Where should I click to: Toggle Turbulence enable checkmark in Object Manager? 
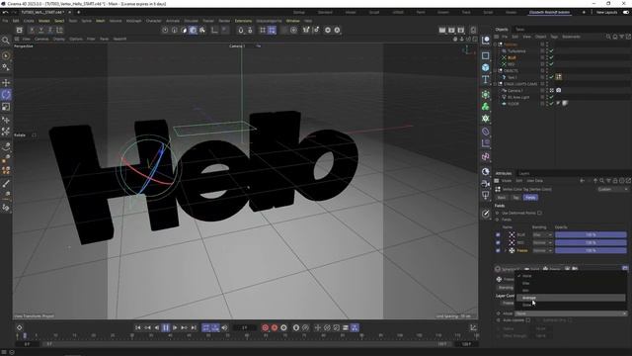tap(551, 50)
